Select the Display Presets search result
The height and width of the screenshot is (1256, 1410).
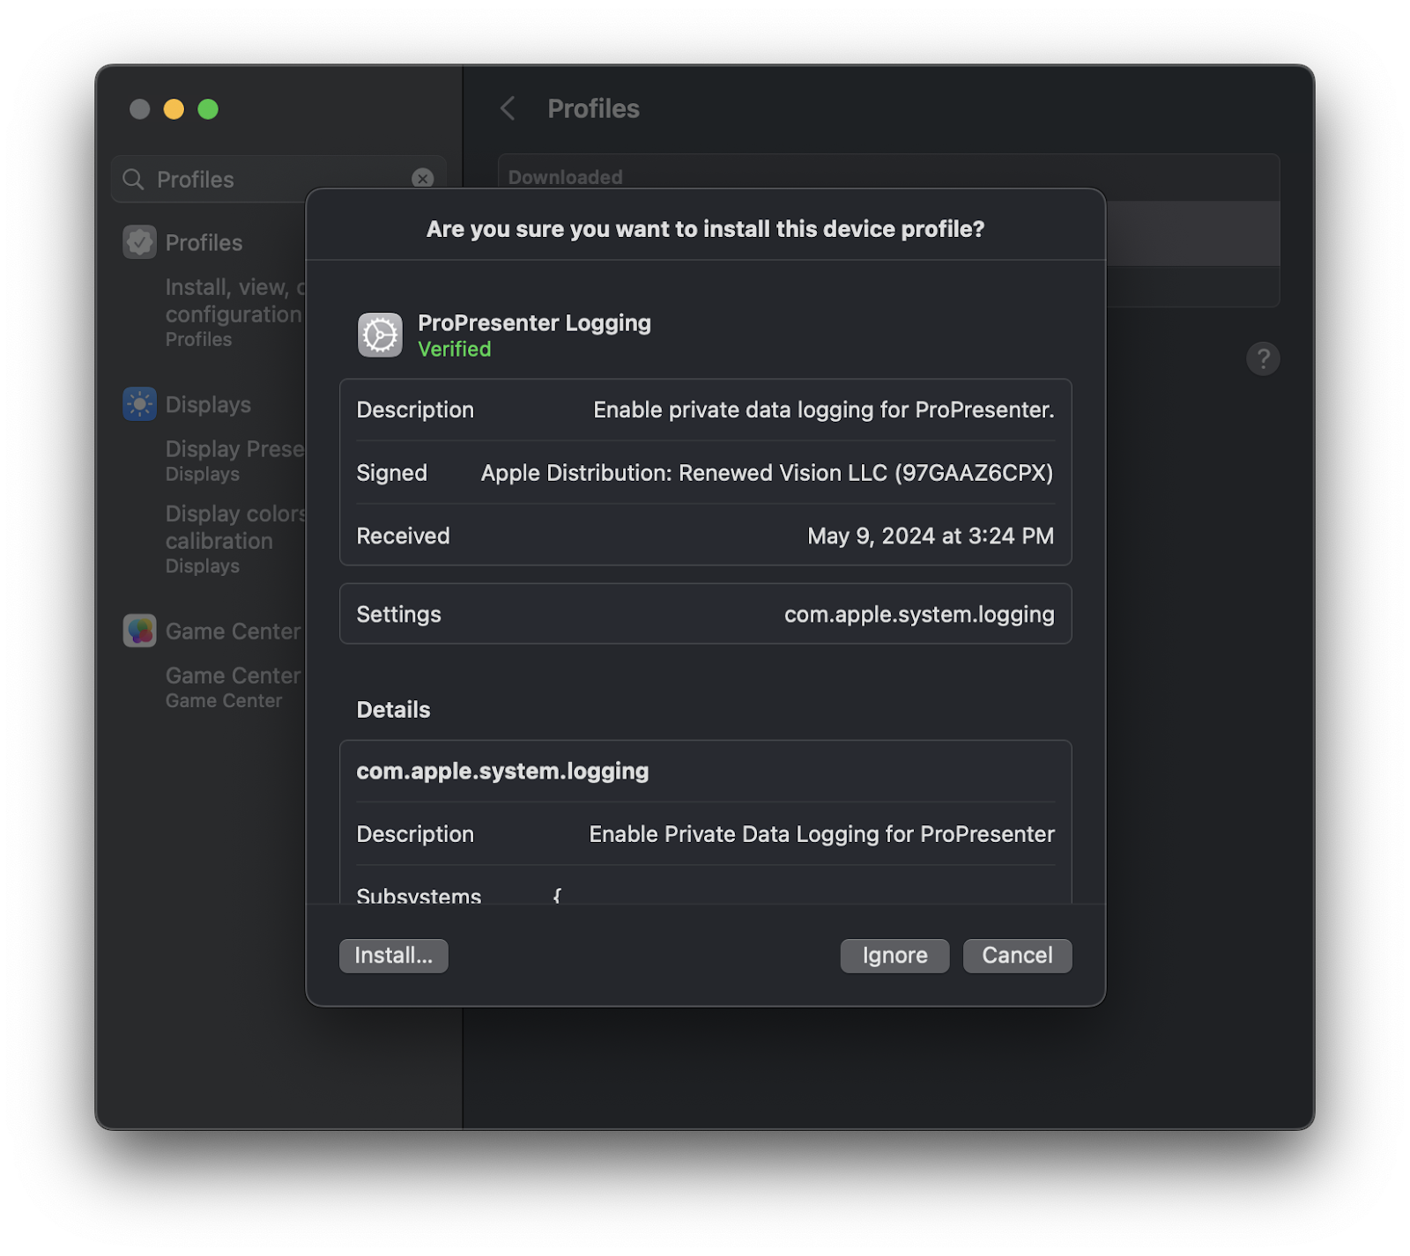coord(235,460)
